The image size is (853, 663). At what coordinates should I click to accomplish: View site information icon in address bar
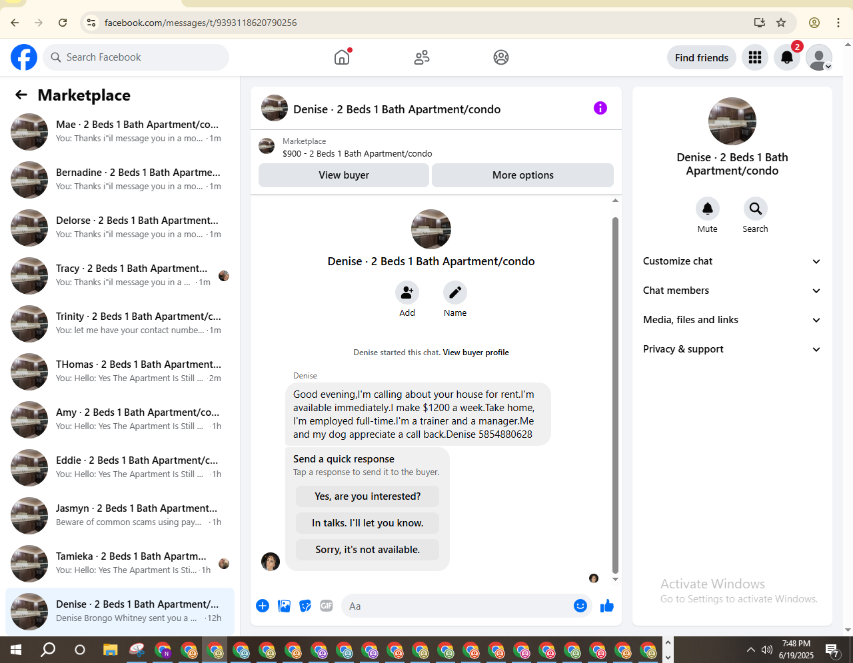click(92, 23)
